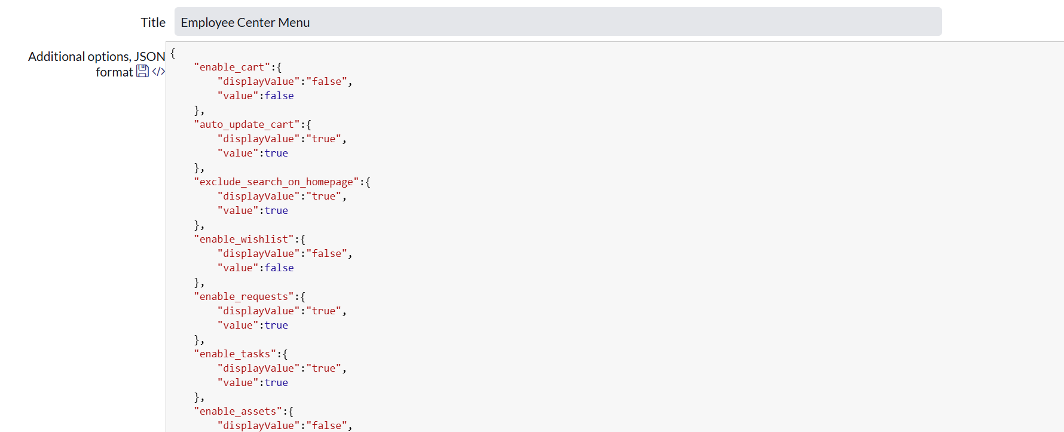
Task: Place cursor on the "enable_cart" key
Action: click(232, 67)
